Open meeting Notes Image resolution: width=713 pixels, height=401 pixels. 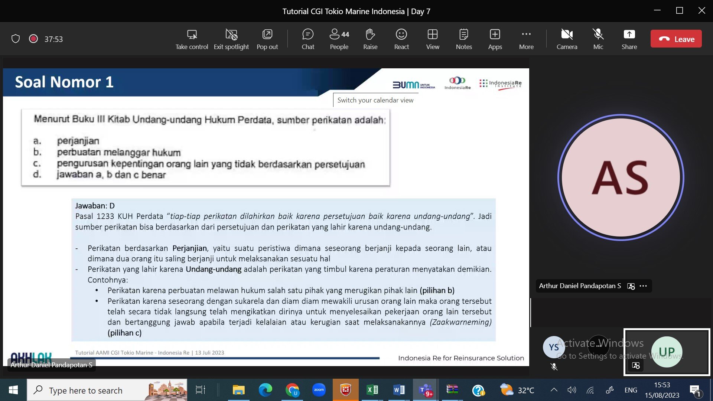click(x=464, y=39)
